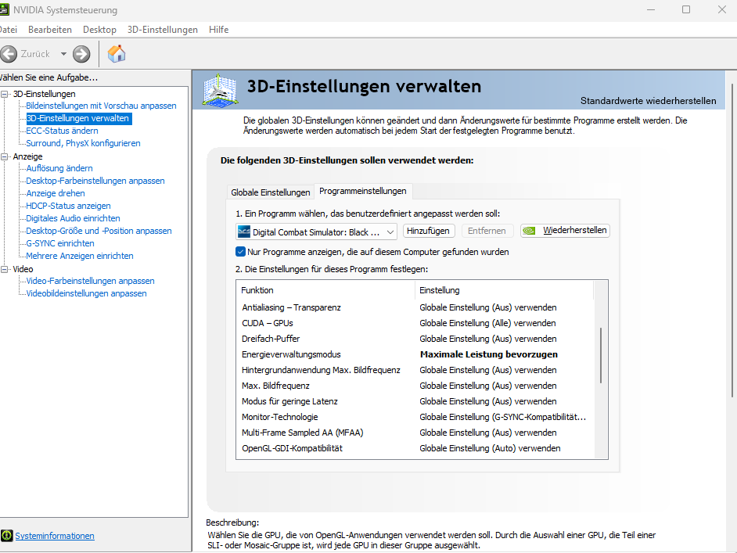Open the program selection dropdown
737x553 pixels.
(316, 232)
